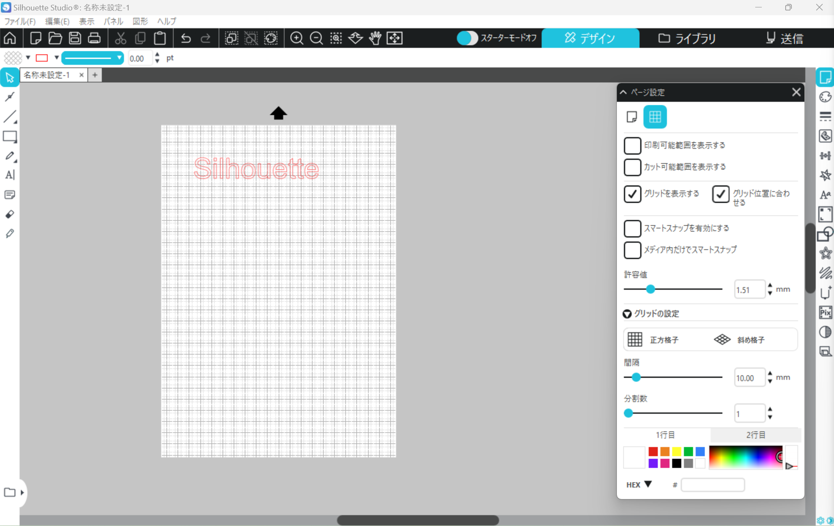The height and width of the screenshot is (526, 834).
Task: Select the eraser tool
Action: (10, 214)
